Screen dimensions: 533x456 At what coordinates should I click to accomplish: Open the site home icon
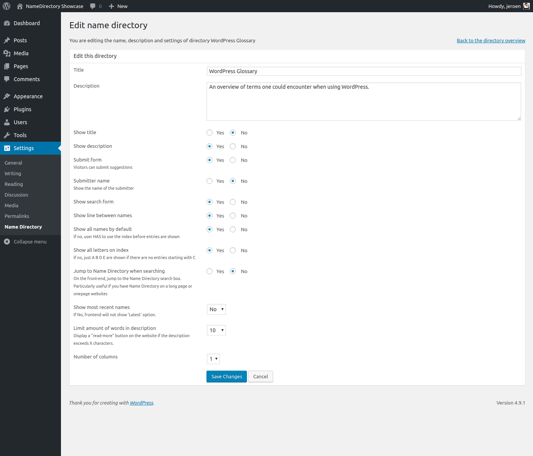(20, 6)
